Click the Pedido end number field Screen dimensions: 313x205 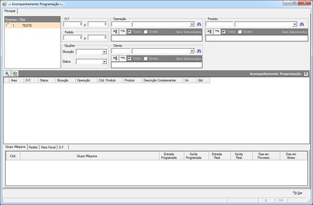click(x=97, y=38)
